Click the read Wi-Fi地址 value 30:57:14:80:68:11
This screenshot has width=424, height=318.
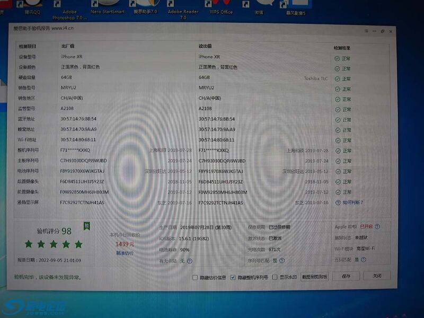(216, 140)
